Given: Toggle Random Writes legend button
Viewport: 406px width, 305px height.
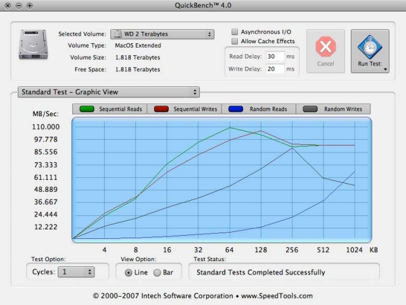Looking at the screenshot, I should (x=333, y=109).
